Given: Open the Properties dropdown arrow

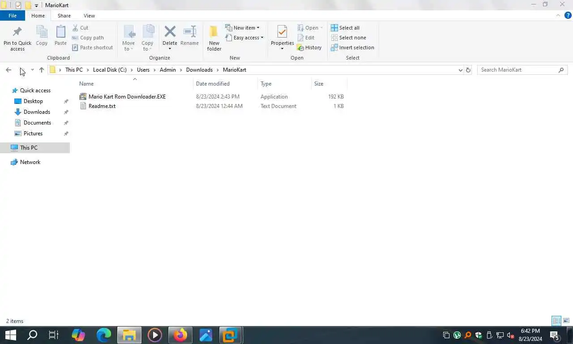Looking at the screenshot, I should coord(282,49).
